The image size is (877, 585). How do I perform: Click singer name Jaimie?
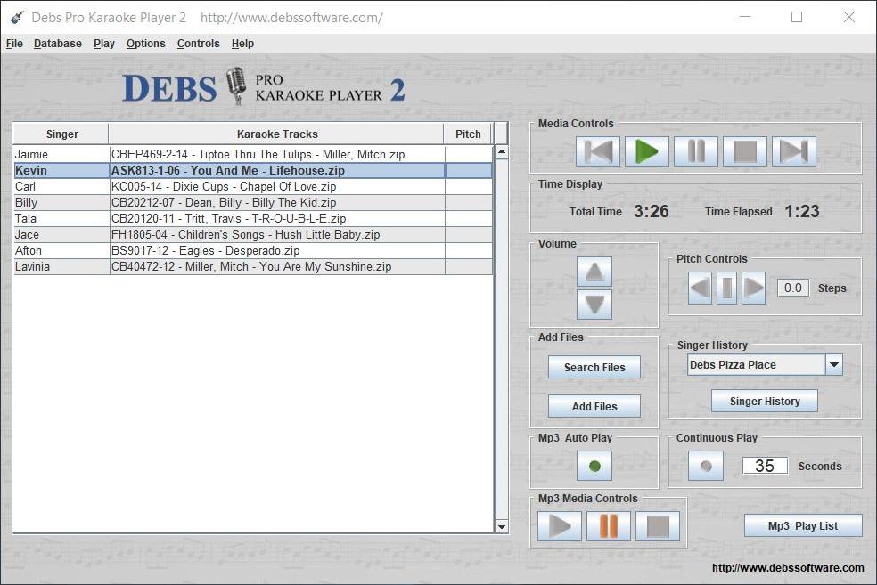[31, 154]
